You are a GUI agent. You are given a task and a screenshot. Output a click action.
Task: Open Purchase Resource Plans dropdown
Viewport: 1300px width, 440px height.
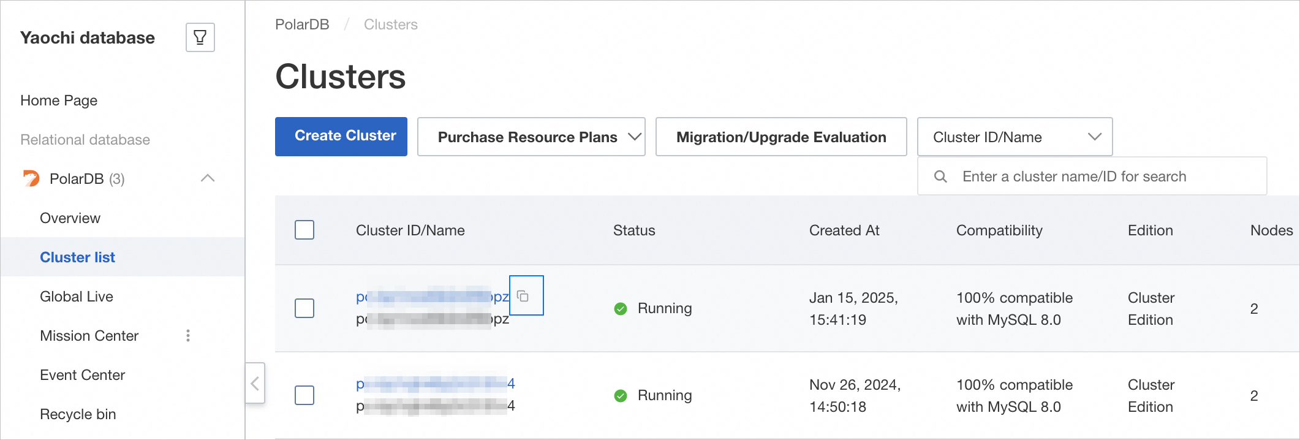(531, 137)
